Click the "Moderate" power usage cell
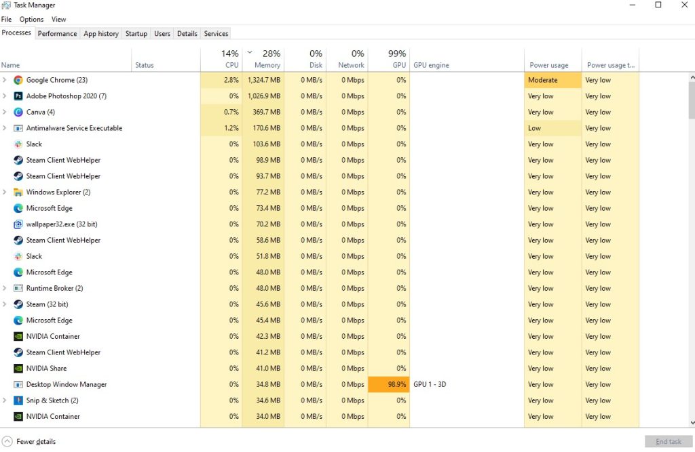This screenshot has height=452, width=695. pyautogui.click(x=552, y=80)
